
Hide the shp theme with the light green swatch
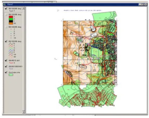point(6,72)
